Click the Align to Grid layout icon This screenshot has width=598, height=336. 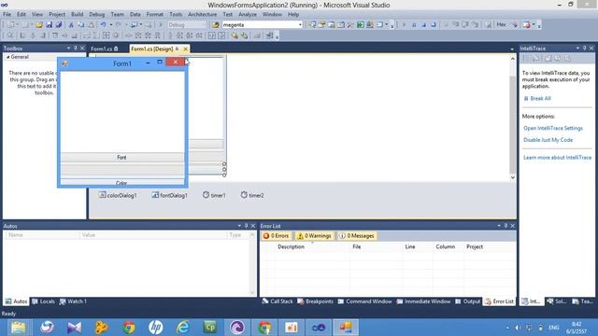(x=10, y=35)
